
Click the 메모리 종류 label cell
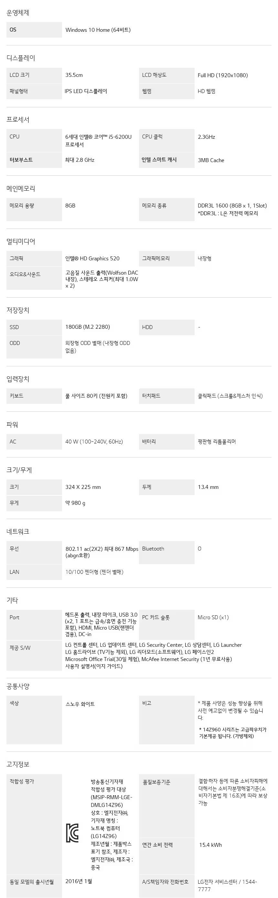click(x=167, y=209)
